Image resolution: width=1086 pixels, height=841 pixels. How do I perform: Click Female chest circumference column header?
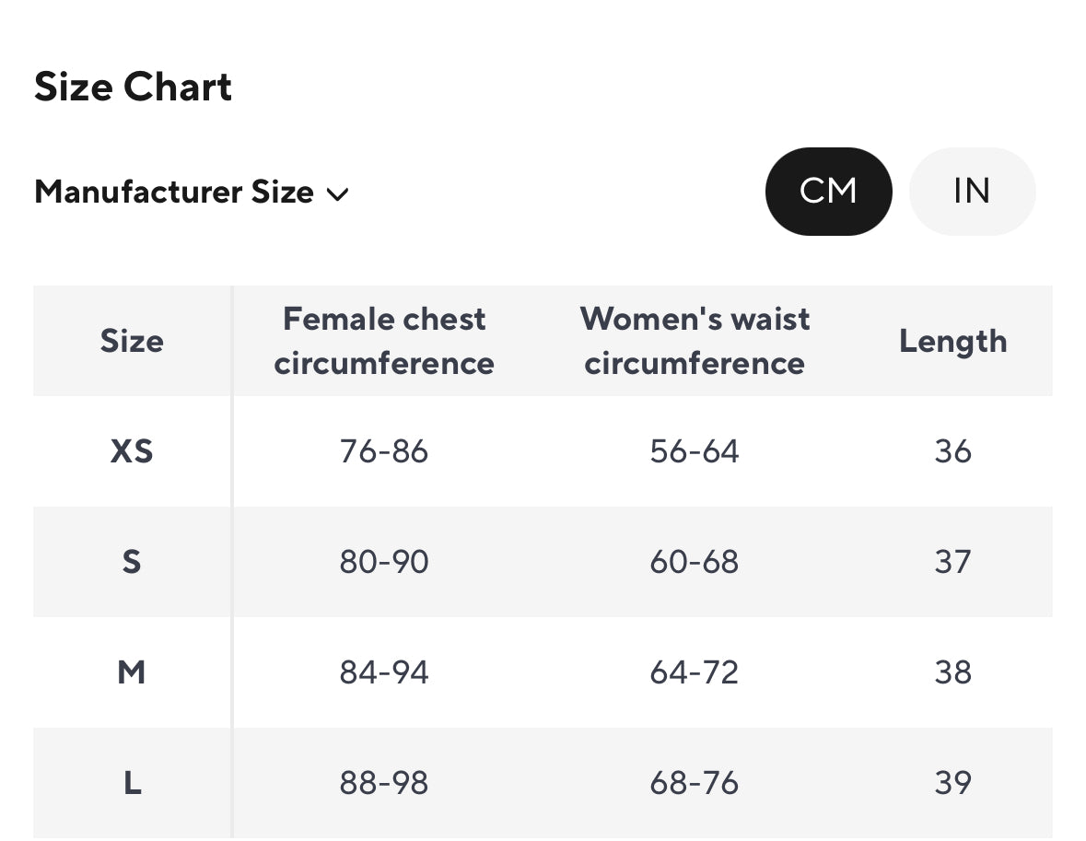point(384,341)
